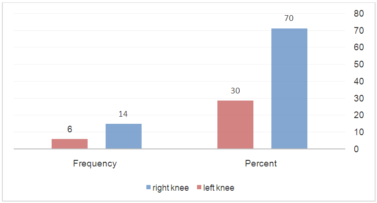The width and height of the screenshot is (377, 203).
Task: Select the axis value 20
Action: point(359,115)
